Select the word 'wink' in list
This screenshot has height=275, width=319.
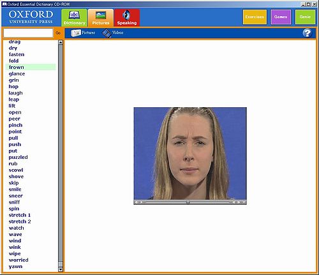click(x=15, y=247)
